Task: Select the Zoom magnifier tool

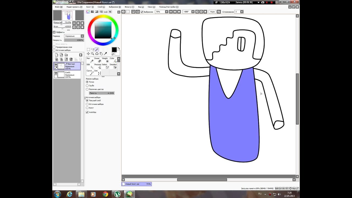Action: pos(93,54)
